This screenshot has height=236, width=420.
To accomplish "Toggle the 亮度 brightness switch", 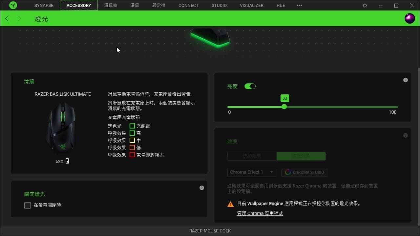I will pyautogui.click(x=250, y=86).
